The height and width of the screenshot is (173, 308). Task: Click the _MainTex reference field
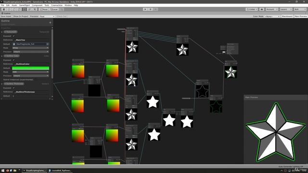[x=32, y=40]
